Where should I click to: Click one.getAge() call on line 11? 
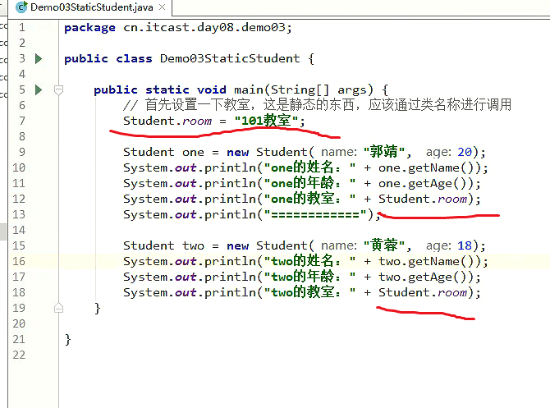(x=426, y=184)
